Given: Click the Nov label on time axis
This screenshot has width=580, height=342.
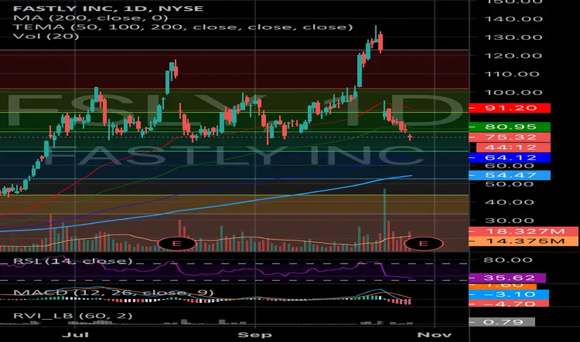Looking at the screenshot, I should (434, 335).
